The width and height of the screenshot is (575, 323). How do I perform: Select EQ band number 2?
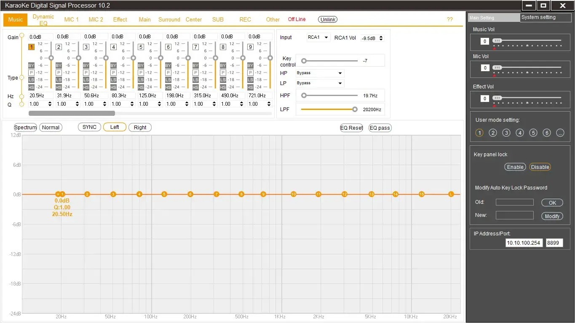click(x=59, y=47)
